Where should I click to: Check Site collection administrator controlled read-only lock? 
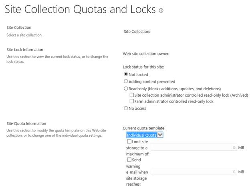click(132, 95)
